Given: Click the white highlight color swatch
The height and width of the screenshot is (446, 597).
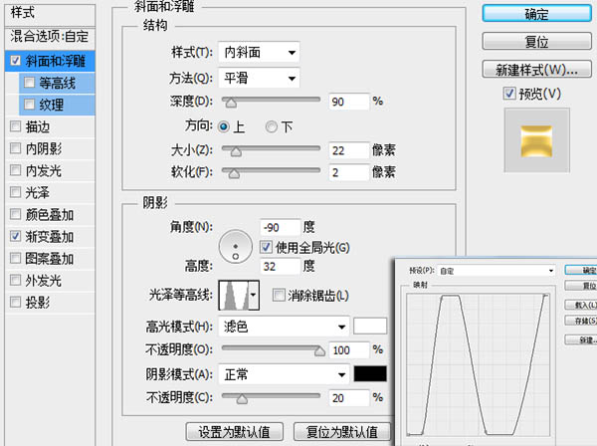Looking at the screenshot, I should pos(370,327).
